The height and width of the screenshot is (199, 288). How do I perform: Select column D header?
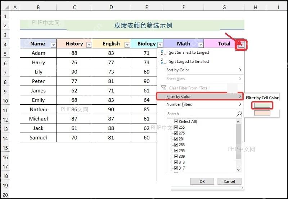click(111, 7)
